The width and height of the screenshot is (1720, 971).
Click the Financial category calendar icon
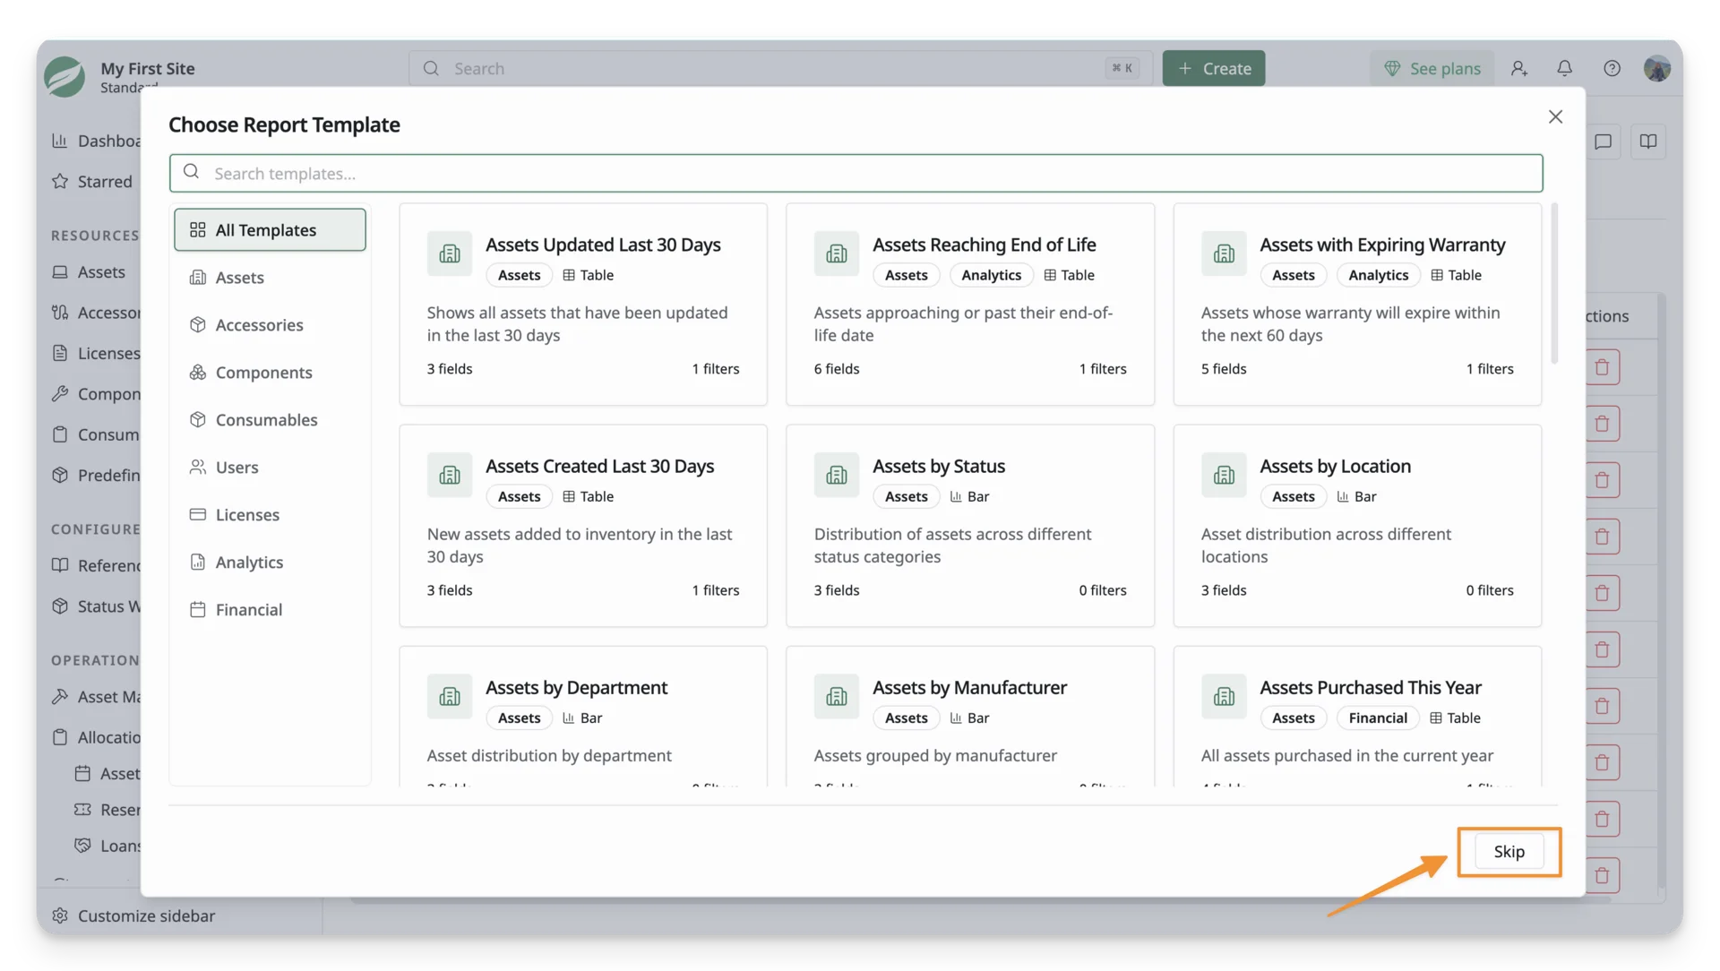(x=198, y=609)
